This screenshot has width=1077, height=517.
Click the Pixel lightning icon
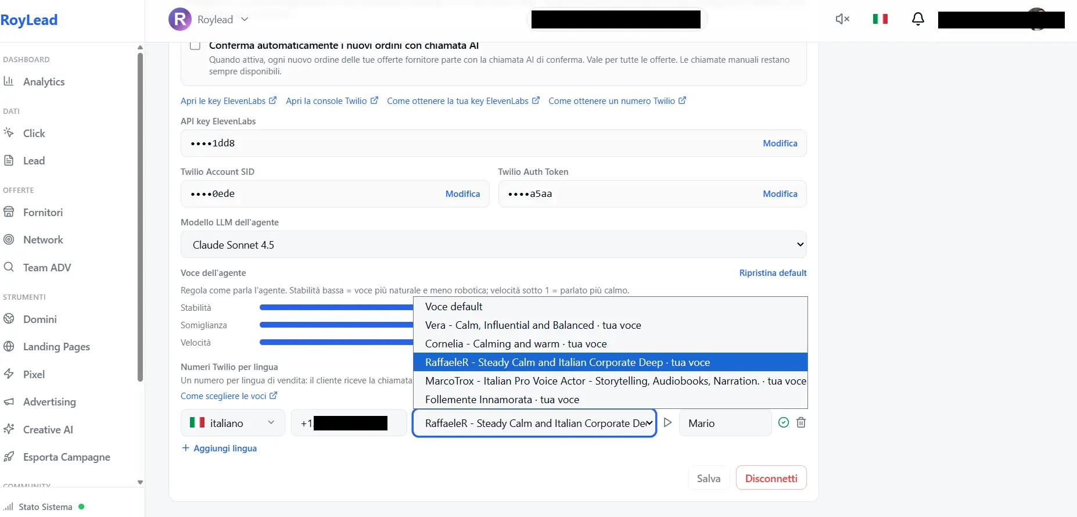pos(9,374)
